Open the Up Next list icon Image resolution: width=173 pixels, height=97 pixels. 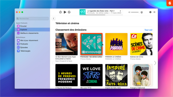coord(154,12)
